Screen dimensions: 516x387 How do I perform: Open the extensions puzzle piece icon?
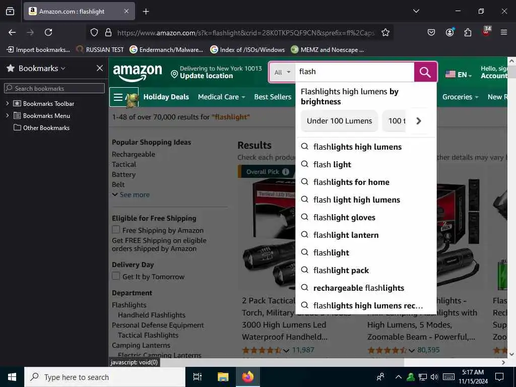tap(468, 32)
